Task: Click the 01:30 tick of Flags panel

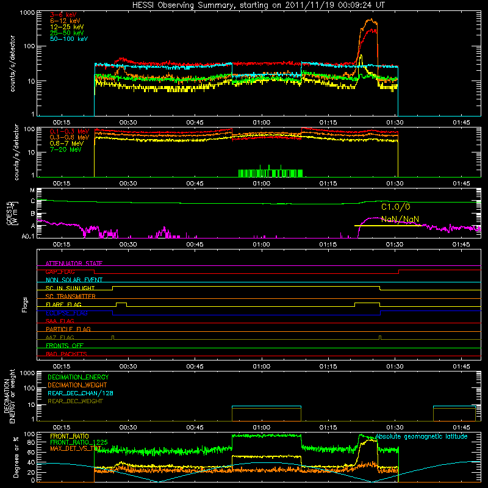Action: pos(395,367)
